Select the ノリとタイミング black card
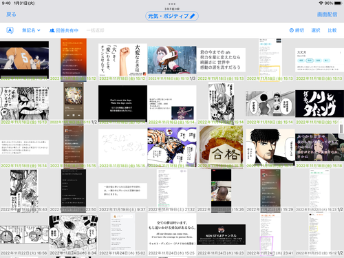The image size is (344, 258). [x=319, y=104]
